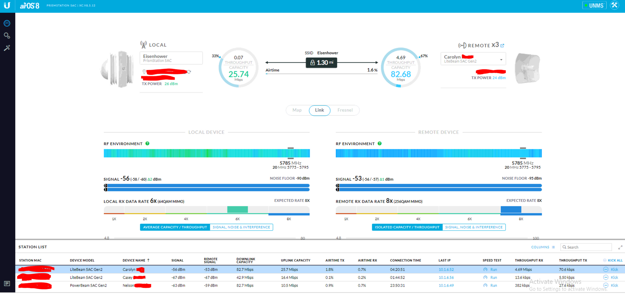Screen dimensions: 625x294
Task: Open the wrench tools icon at top right
Action: pyautogui.click(x=614, y=5)
